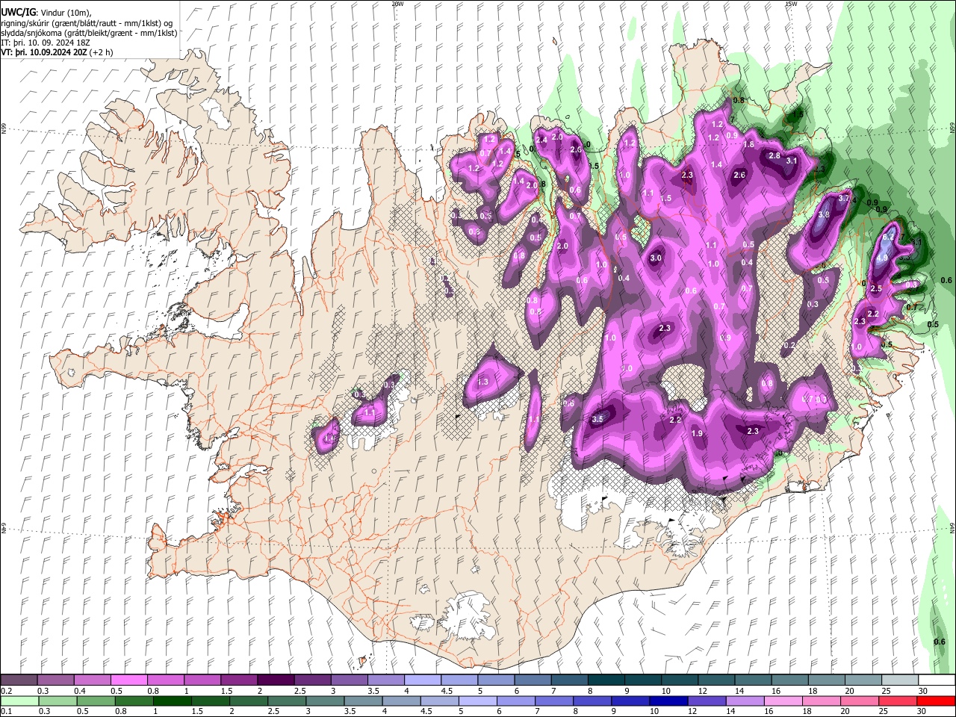Select the lavender snow swatch between 4 and 4.5
Screen dimensions: 956x717
pos(423,680)
